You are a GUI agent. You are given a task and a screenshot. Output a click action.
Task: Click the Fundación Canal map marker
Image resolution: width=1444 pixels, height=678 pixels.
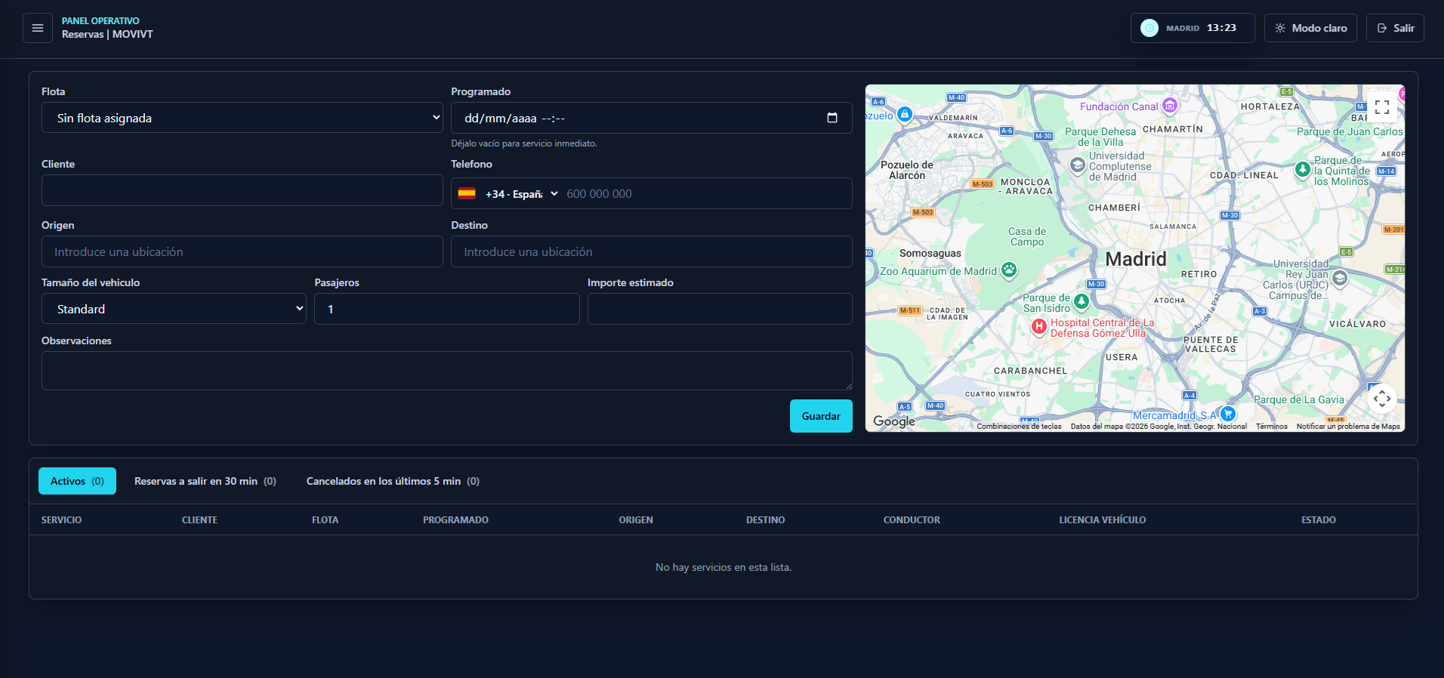[1170, 106]
